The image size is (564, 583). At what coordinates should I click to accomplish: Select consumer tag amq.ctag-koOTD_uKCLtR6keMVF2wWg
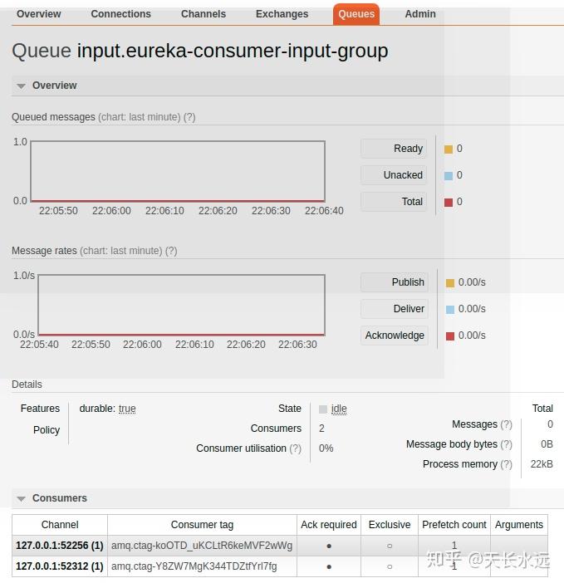click(x=202, y=546)
